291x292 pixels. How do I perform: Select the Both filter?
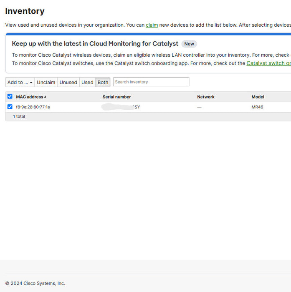(103, 82)
